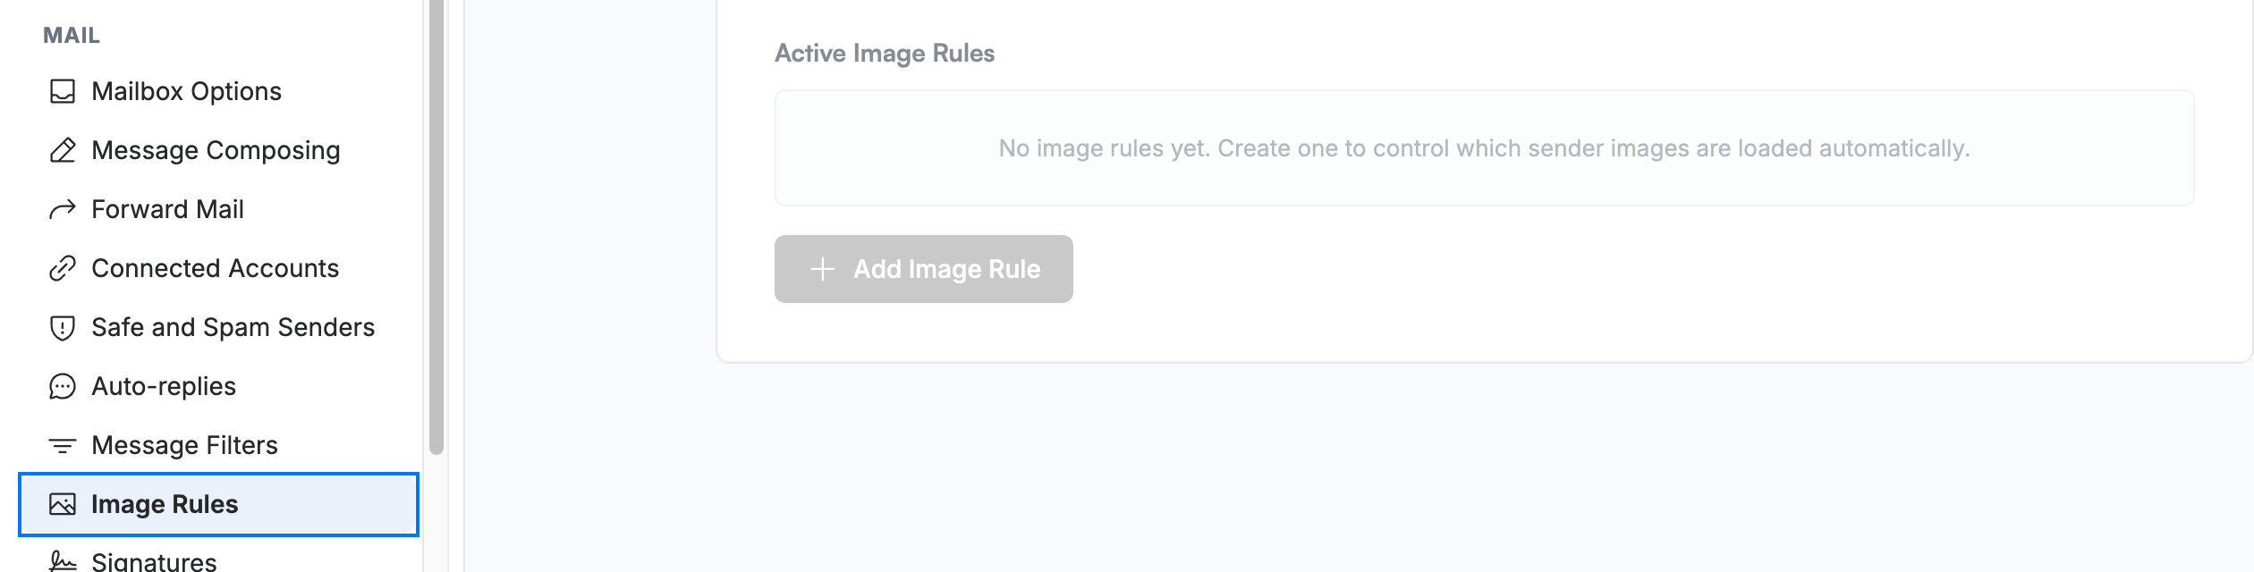Click the signature pen icon next to Signatures

point(63,561)
